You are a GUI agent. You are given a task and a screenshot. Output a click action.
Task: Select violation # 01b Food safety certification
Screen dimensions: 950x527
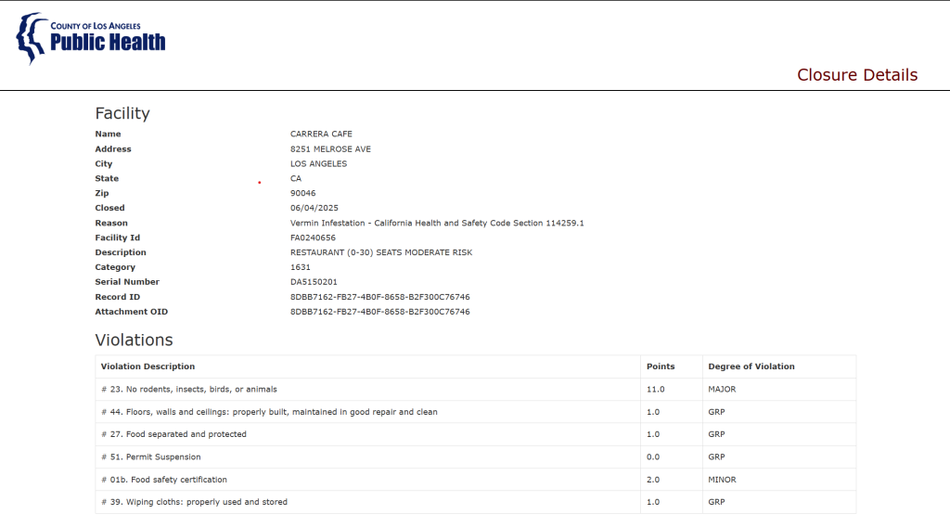coord(164,479)
